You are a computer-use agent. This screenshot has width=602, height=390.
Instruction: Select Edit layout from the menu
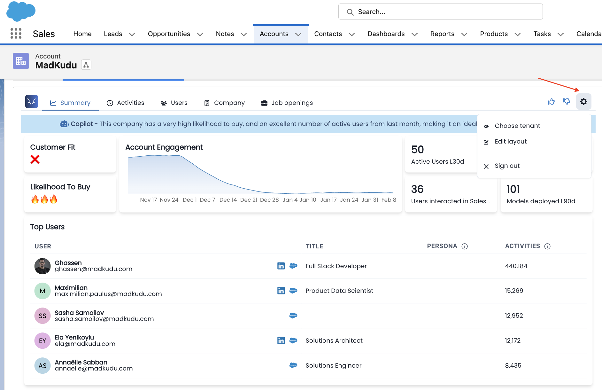click(534, 141)
